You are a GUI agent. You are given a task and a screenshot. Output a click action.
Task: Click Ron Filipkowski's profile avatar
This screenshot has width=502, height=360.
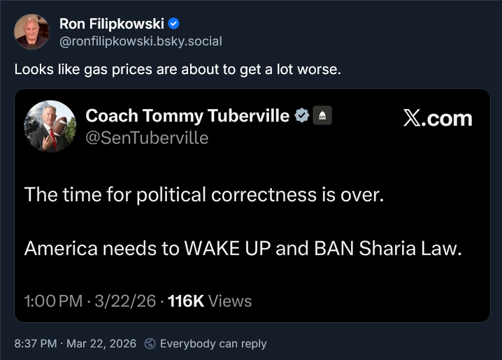point(31,32)
